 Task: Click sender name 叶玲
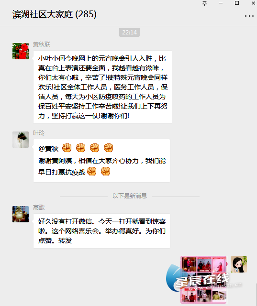[x=39, y=133]
